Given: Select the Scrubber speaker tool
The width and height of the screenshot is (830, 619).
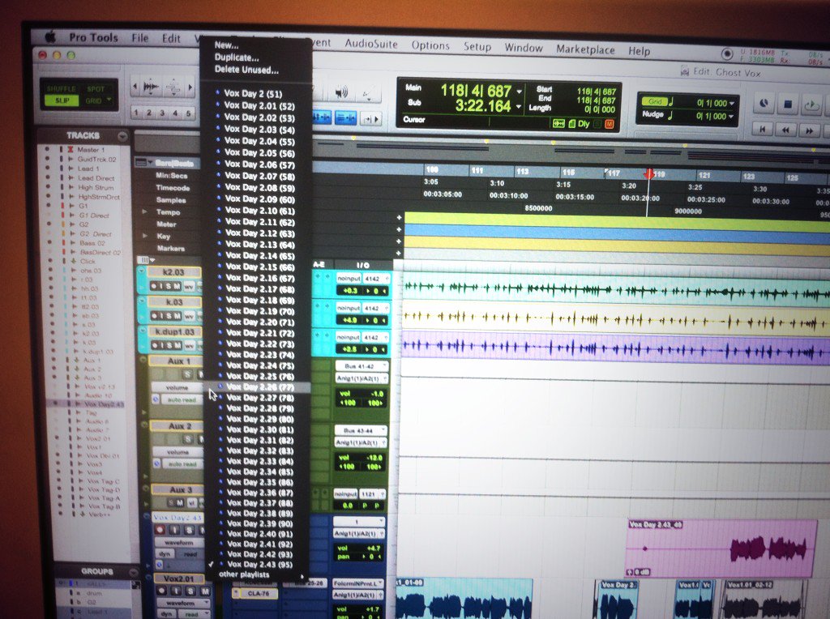Looking at the screenshot, I should [x=342, y=93].
